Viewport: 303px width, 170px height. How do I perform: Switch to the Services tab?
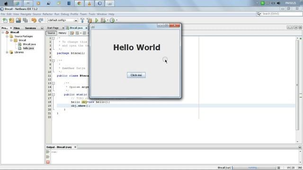(x=30, y=28)
